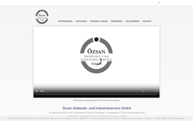
Task: Play the video with play button
Action: point(37,91)
